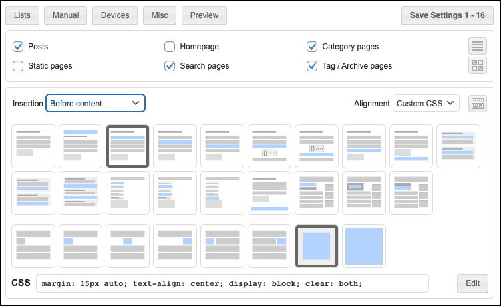Choose the After image insertion icon
This screenshot has width=501, height=306.
317,146
